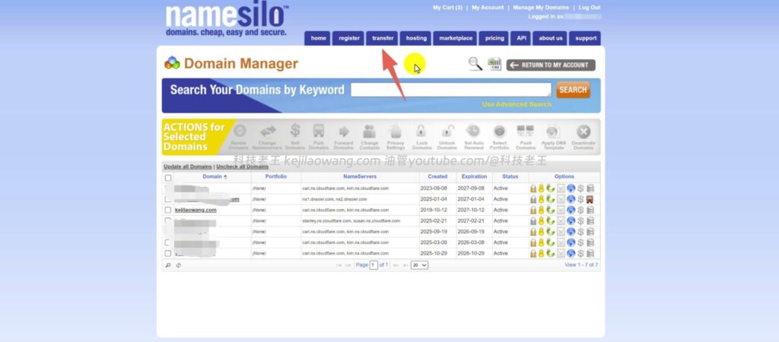The image size is (779, 342).
Task: Click the Privacy Settings action icon
Action: [396, 131]
